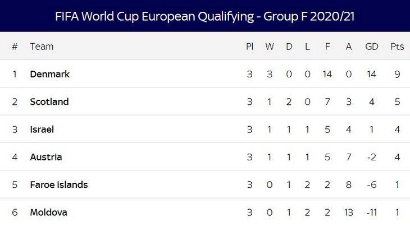The image size is (410, 231).
Task: Click Scotland's 5 points value
Action: point(397,101)
